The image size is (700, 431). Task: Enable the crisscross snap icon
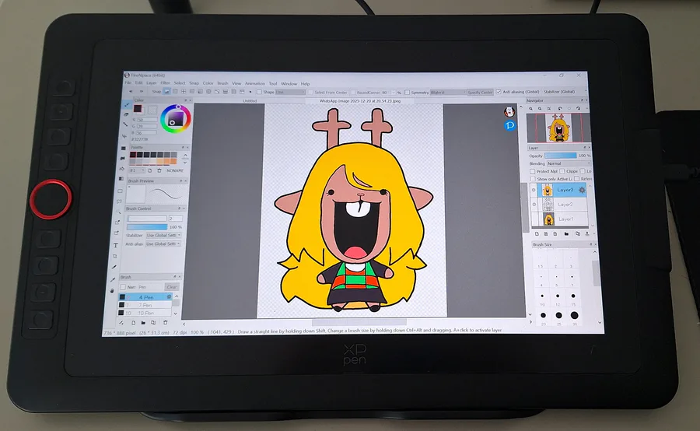(184, 92)
